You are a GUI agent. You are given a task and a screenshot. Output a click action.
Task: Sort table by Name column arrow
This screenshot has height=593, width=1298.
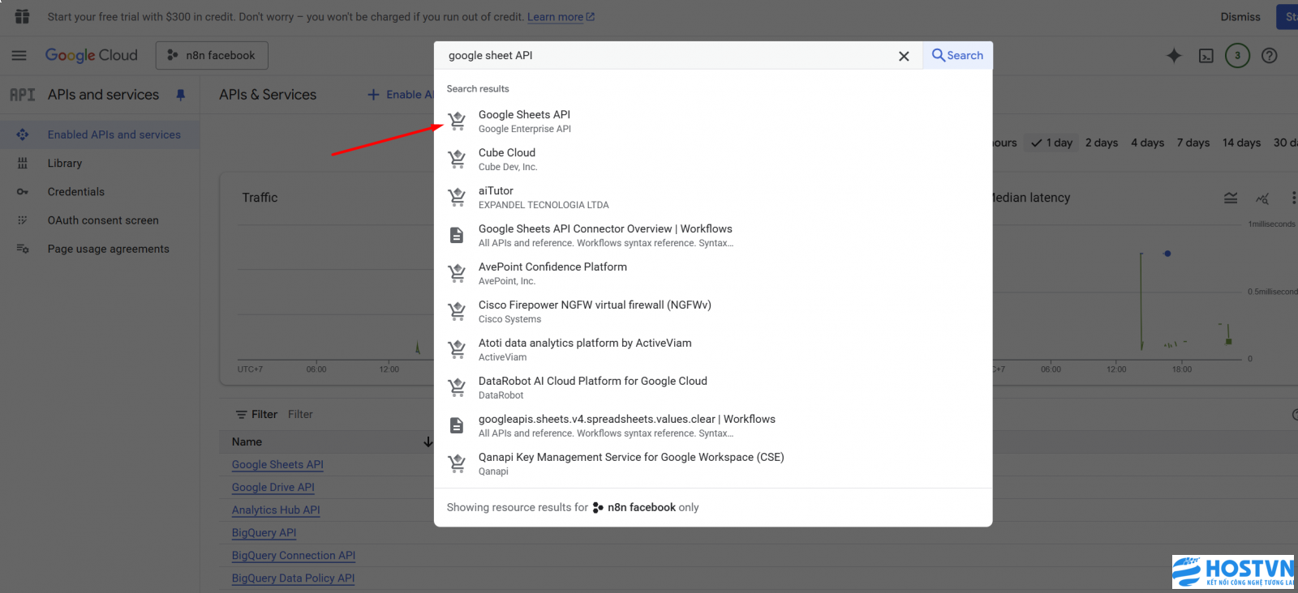[x=428, y=442]
